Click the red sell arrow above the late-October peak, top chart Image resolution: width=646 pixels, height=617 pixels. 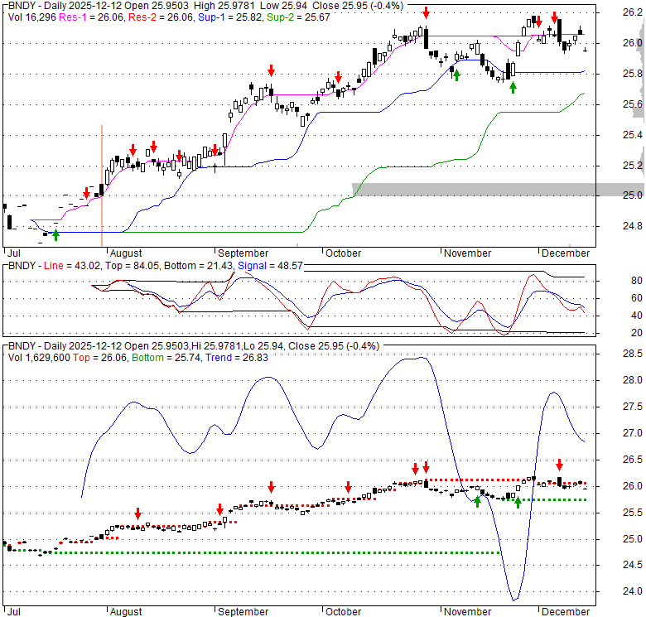pyautogui.click(x=427, y=12)
